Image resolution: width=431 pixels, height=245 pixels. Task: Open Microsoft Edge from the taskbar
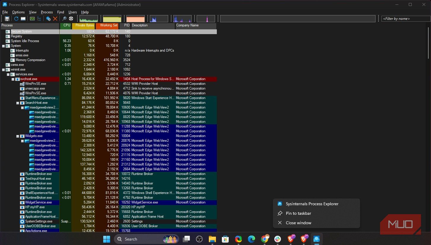[252, 239]
